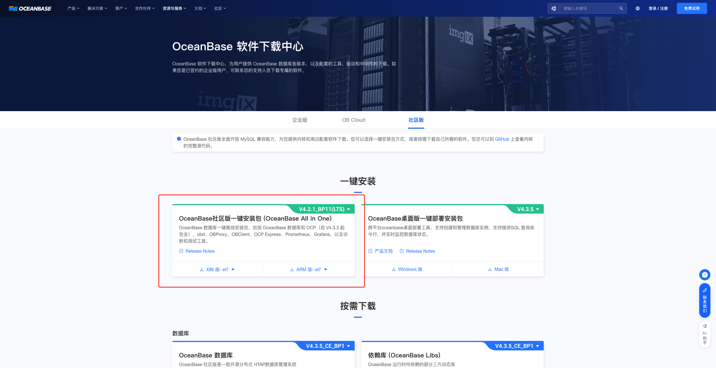Click the 免费试用 button
Image resolution: width=716 pixels, height=368 pixels.
pos(692,8)
